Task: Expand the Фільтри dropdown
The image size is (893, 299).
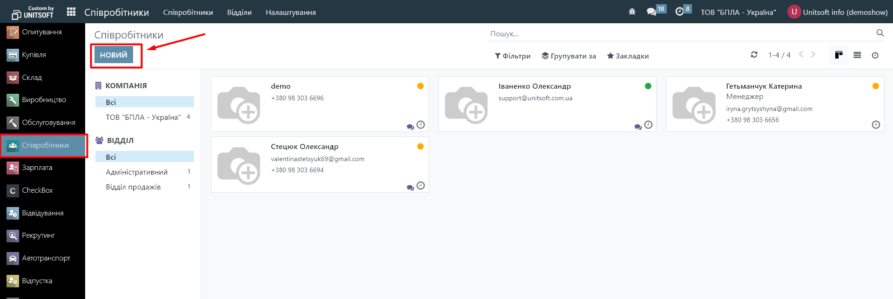Action: pos(512,56)
